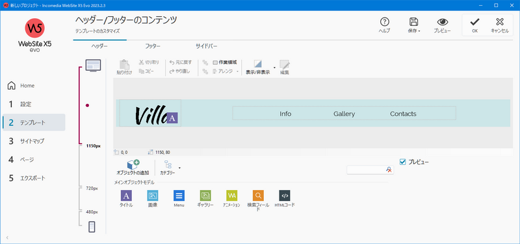This screenshot has height=244, width=520.
Task: Switch to the ヘッダー tab
Action: pos(99,46)
